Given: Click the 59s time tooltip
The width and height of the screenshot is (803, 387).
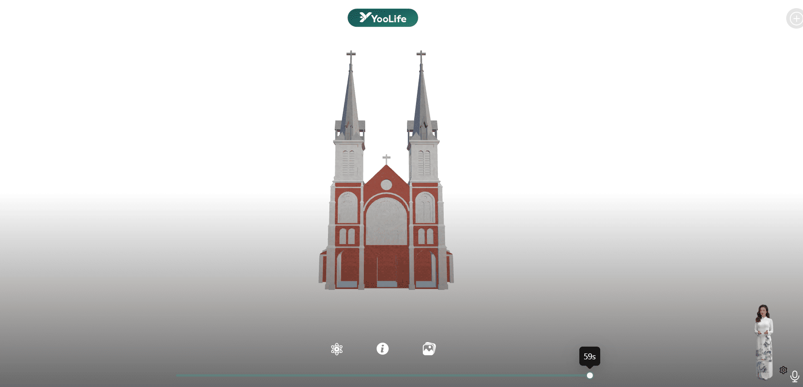Looking at the screenshot, I should click(x=589, y=356).
